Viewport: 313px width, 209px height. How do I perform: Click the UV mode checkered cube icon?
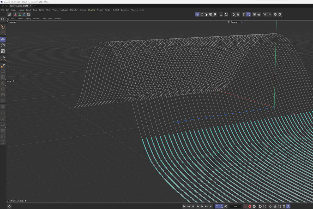pos(215,14)
